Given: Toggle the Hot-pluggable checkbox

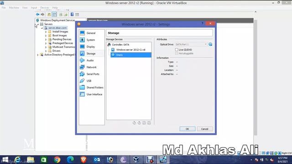Looking at the screenshot, I should 177,53.
